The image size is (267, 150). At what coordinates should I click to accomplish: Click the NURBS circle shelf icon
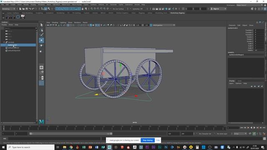18,17
